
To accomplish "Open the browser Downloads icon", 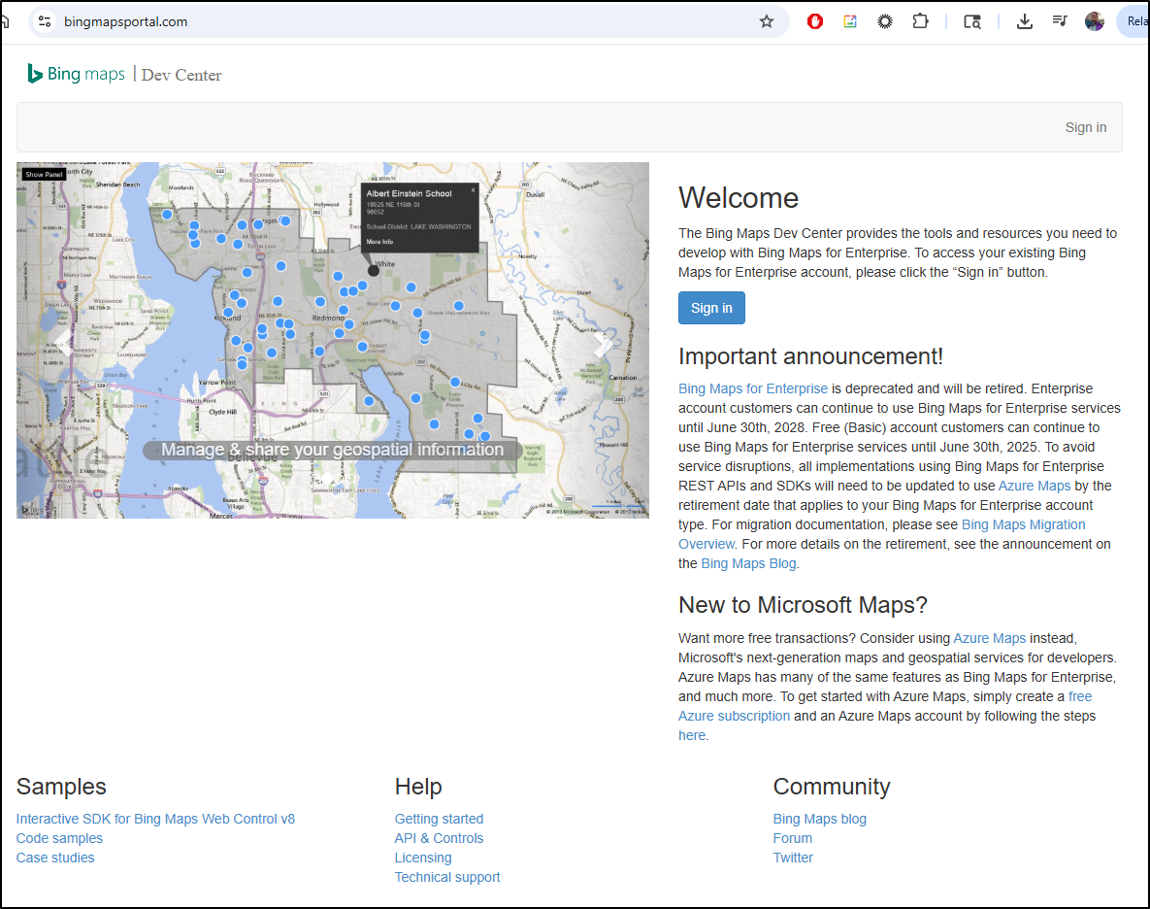I will 1024,21.
